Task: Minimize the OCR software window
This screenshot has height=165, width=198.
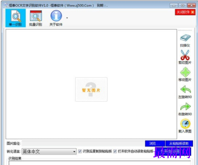Action: [174, 6]
